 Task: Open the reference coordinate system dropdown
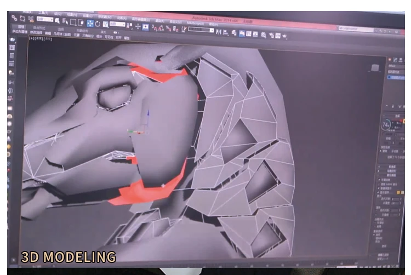click(x=117, y=24)
